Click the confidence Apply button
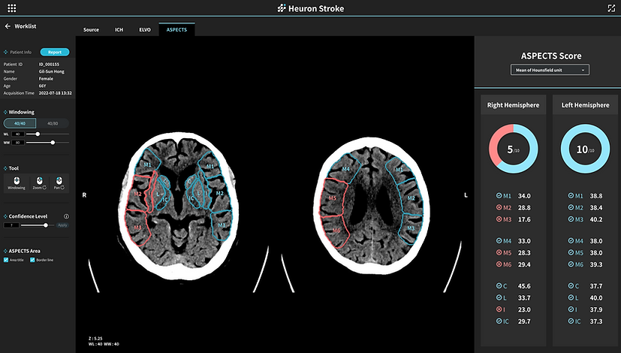 [62, 225]
